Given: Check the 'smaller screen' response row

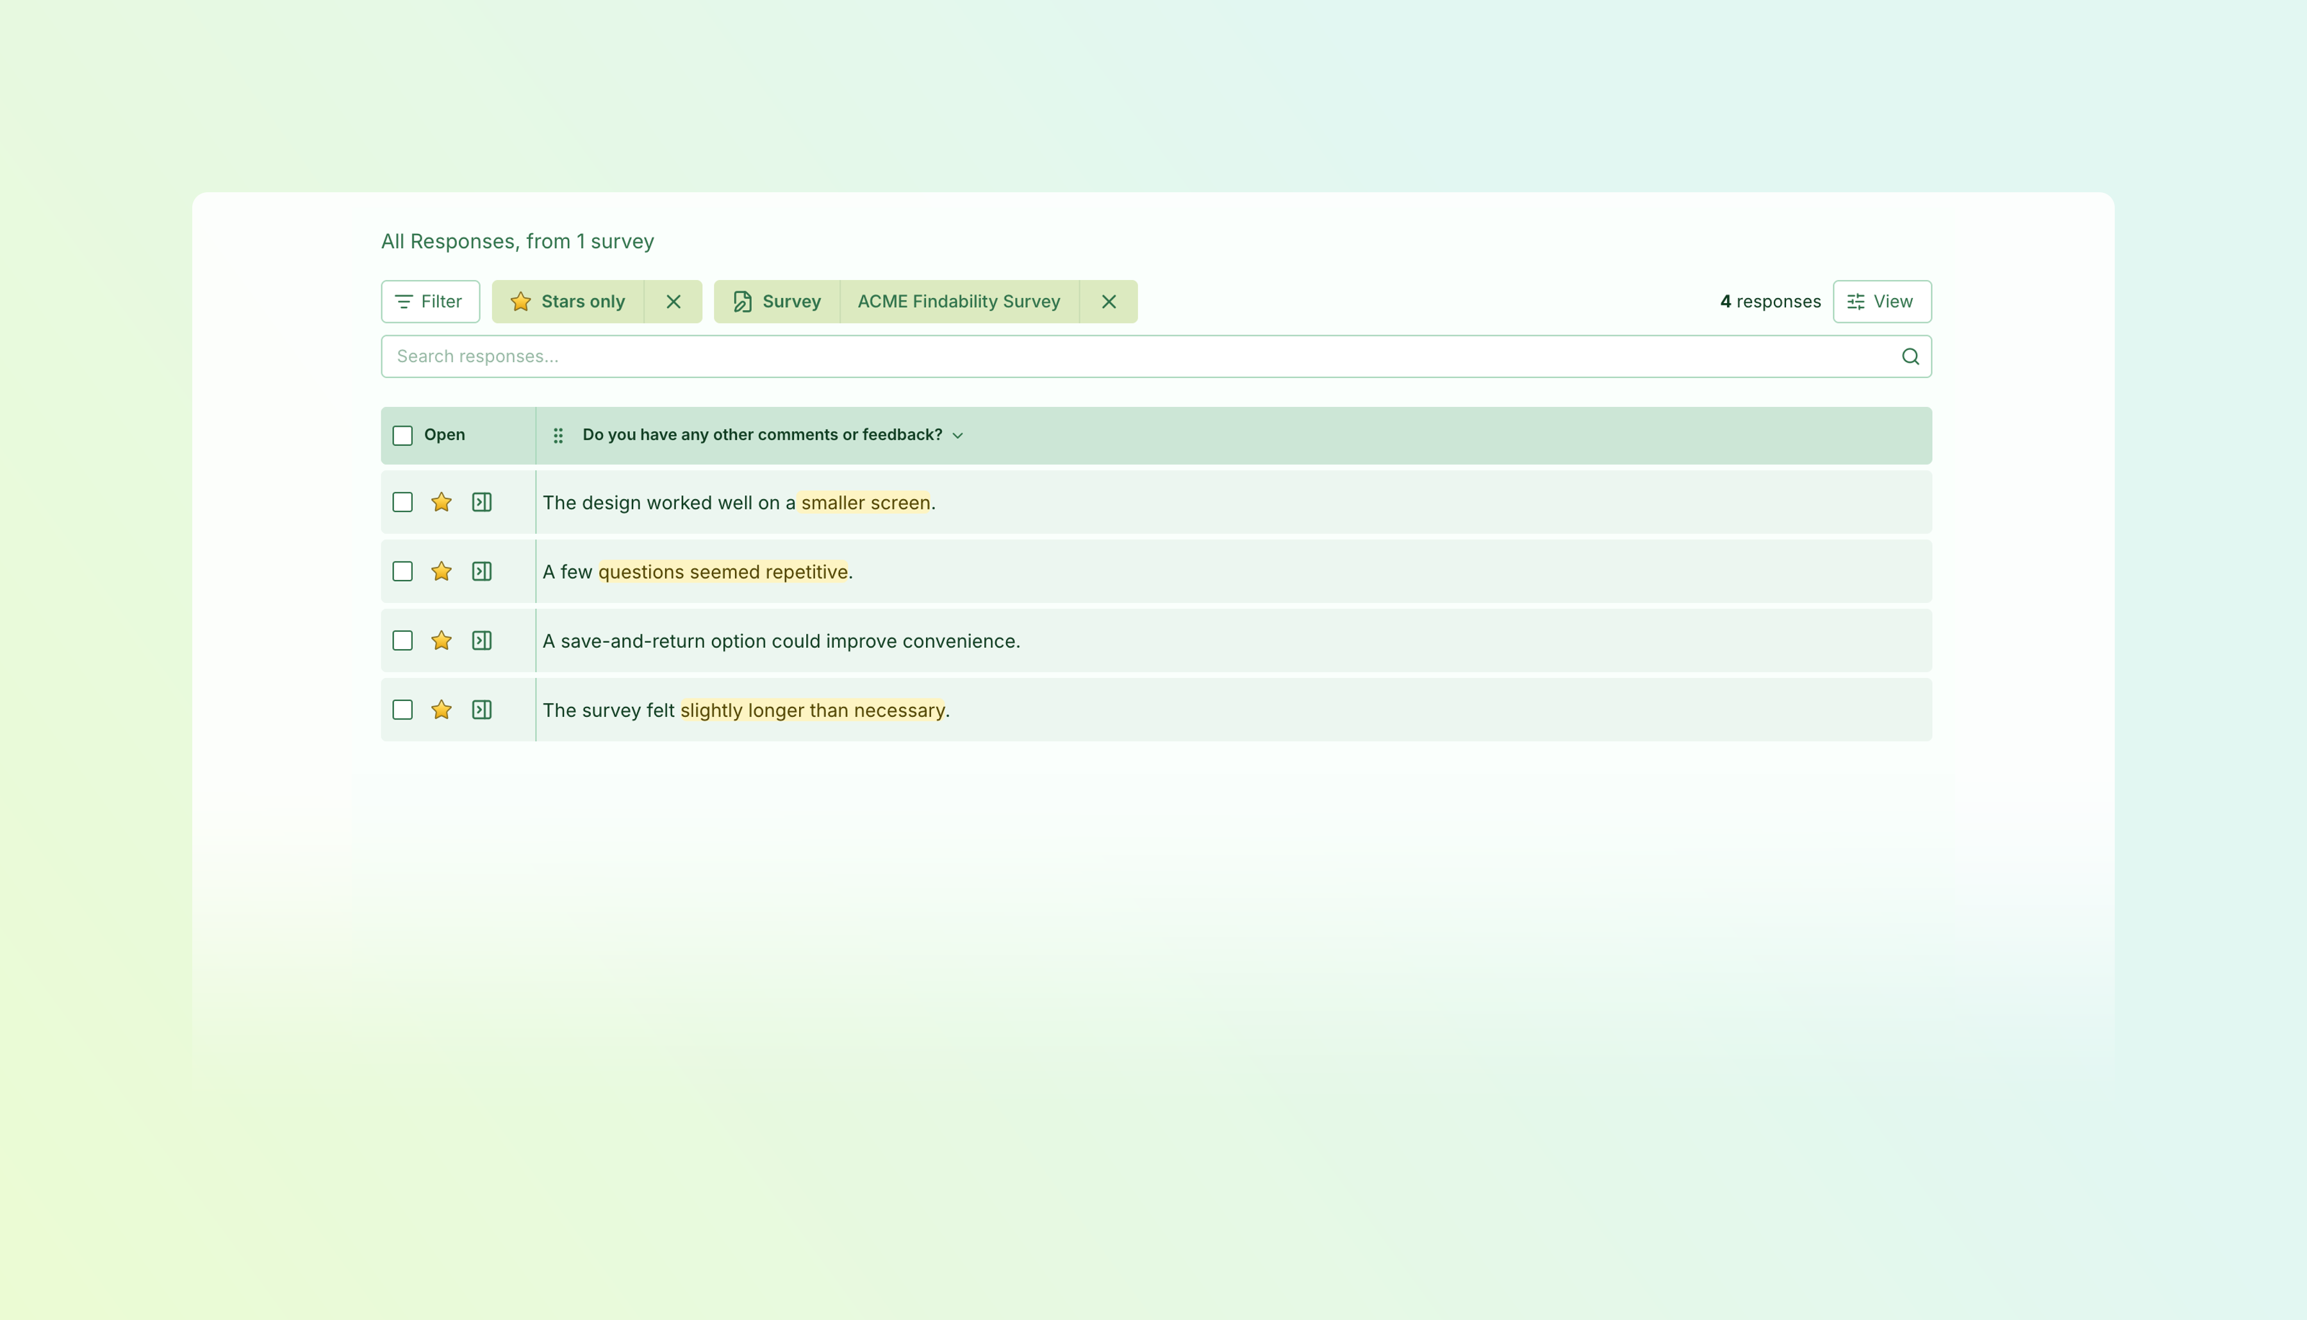Looking at the screenshot, I should click(x=402, y=502).
